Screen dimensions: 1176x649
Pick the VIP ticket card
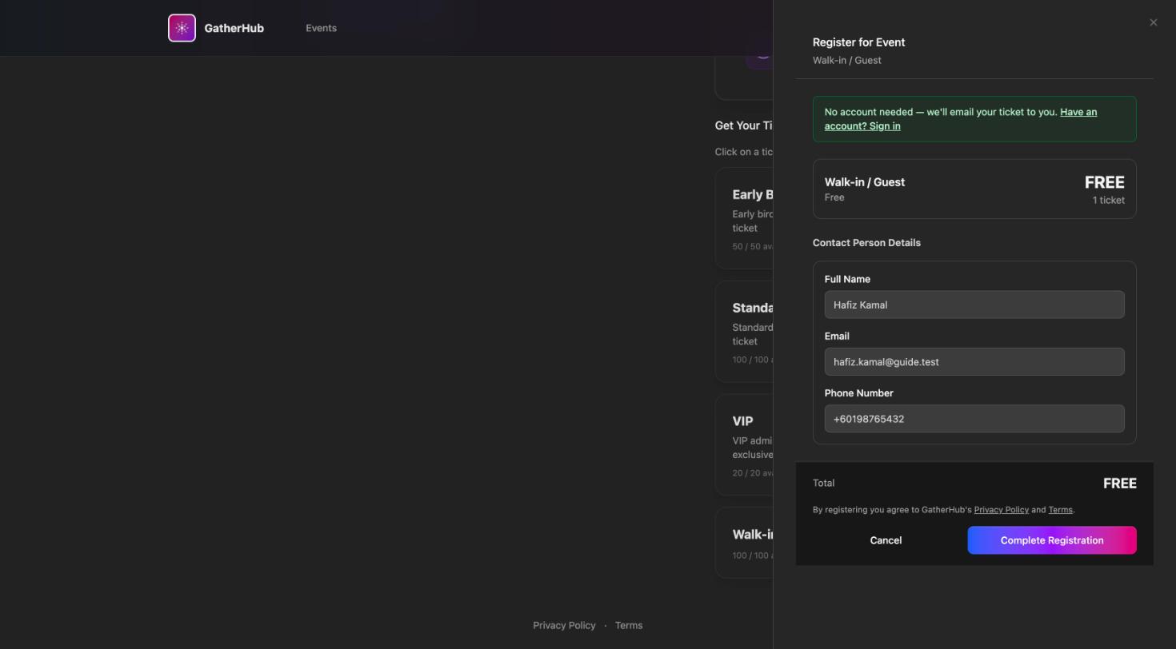coord(744,445)
